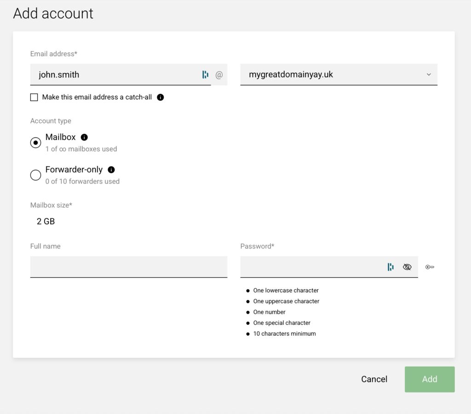The height and width of the screenshot is (414, 471).
Task: Open mygreatdomainyay.uk domain dropdown
Action: click(x=339, y=75)
